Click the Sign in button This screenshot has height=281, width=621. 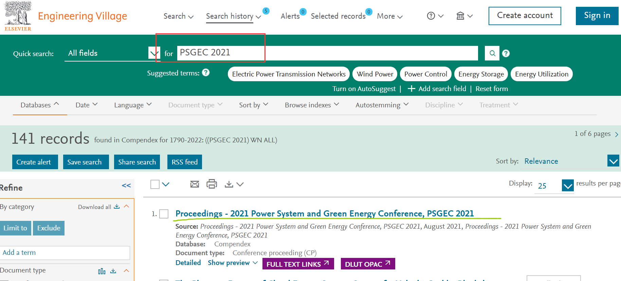click(x=597, y=16)
